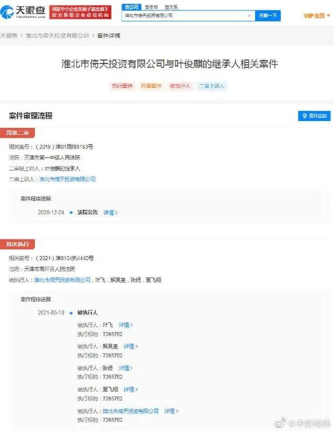
Task: Click the 执行案件 tag
Action: [x=122, y=86]
